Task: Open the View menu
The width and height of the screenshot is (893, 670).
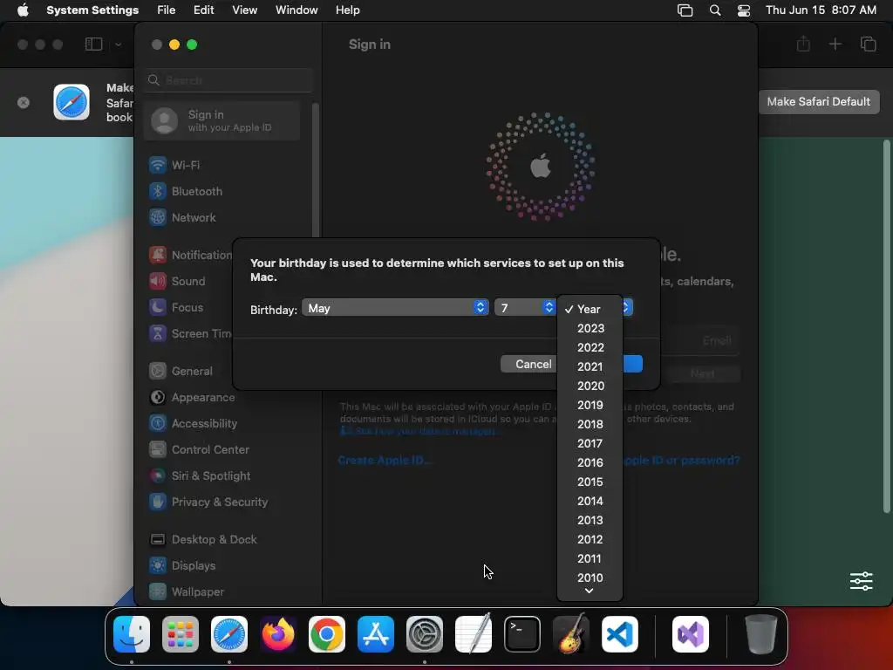Action: [244, 10]
